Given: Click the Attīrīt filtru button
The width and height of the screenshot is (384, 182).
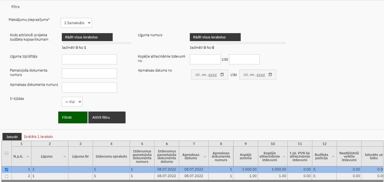Looking at the screenshot, I should click(x=107, y=117).
